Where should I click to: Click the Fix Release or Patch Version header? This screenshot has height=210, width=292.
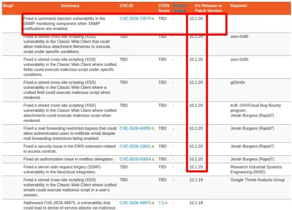pyautogui.click(x=208, y=8)
